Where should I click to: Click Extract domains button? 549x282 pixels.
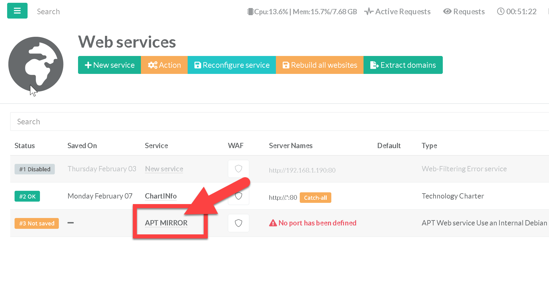(403, 65)
